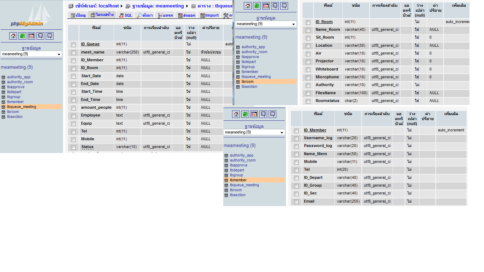Open question-mark help icon in tbroom sidebar
The image size is (484, 272).
click(x=275, y=6)
